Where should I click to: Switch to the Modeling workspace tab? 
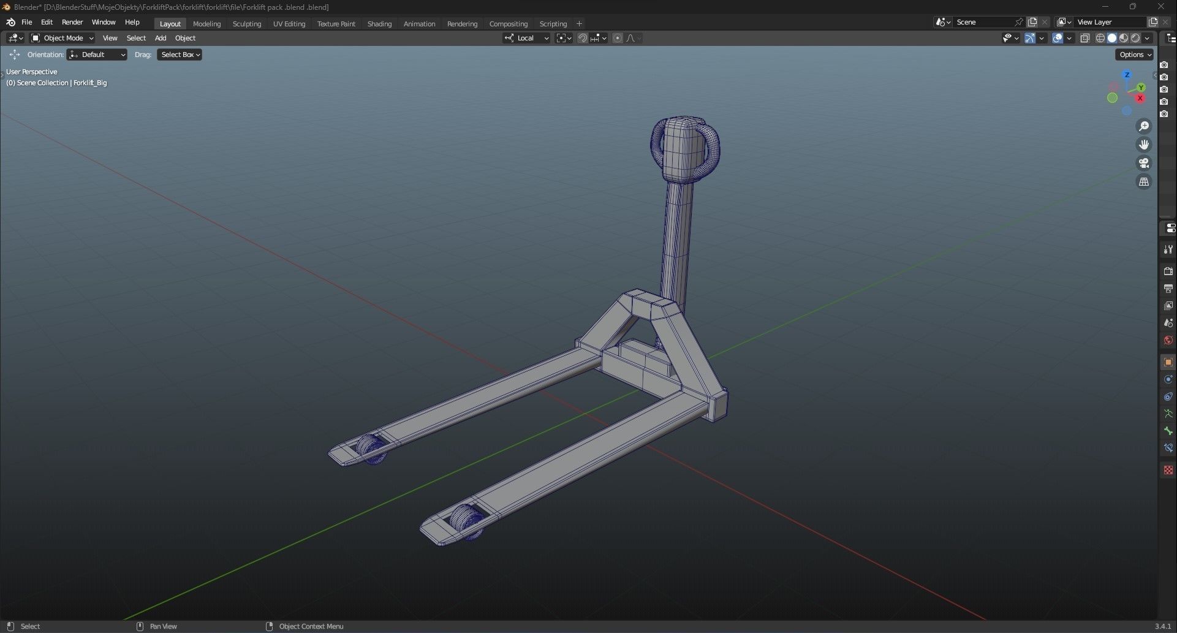click(206, 24)
